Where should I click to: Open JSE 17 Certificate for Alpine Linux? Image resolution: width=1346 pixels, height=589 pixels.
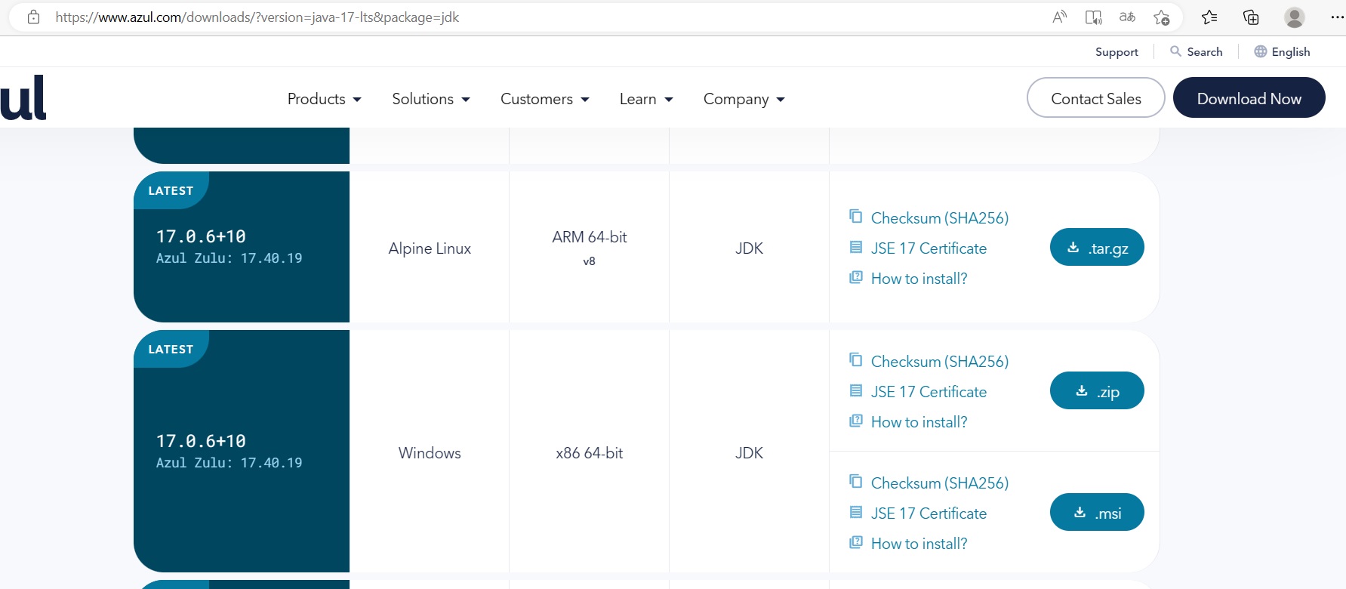pyautogui.click(x=929, y=248)
